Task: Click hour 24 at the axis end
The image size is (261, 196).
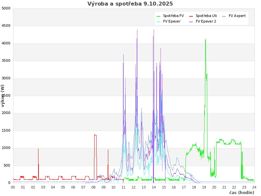Action: [254, 187]
